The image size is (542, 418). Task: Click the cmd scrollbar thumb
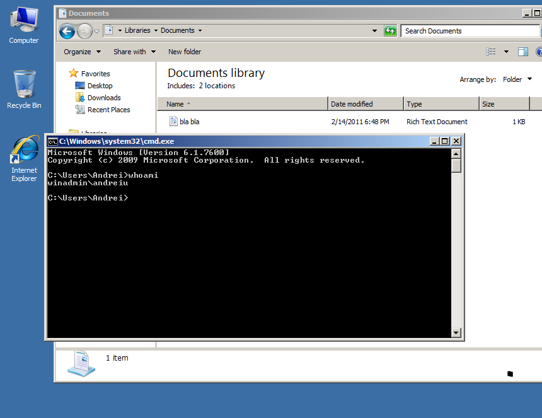(456, 166)
